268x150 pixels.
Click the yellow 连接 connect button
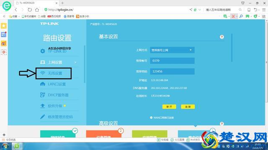[x=188, y=107]
